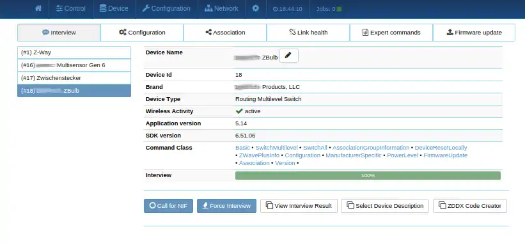Click the Firmware update tab upload icon
The width and height of the screenshot is (525, 243).
tap(450, 32)
